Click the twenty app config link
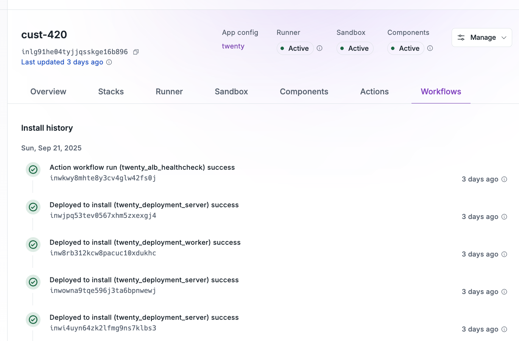Image resolution: width=519 pixels, height=341 pixels. (233, 46)
